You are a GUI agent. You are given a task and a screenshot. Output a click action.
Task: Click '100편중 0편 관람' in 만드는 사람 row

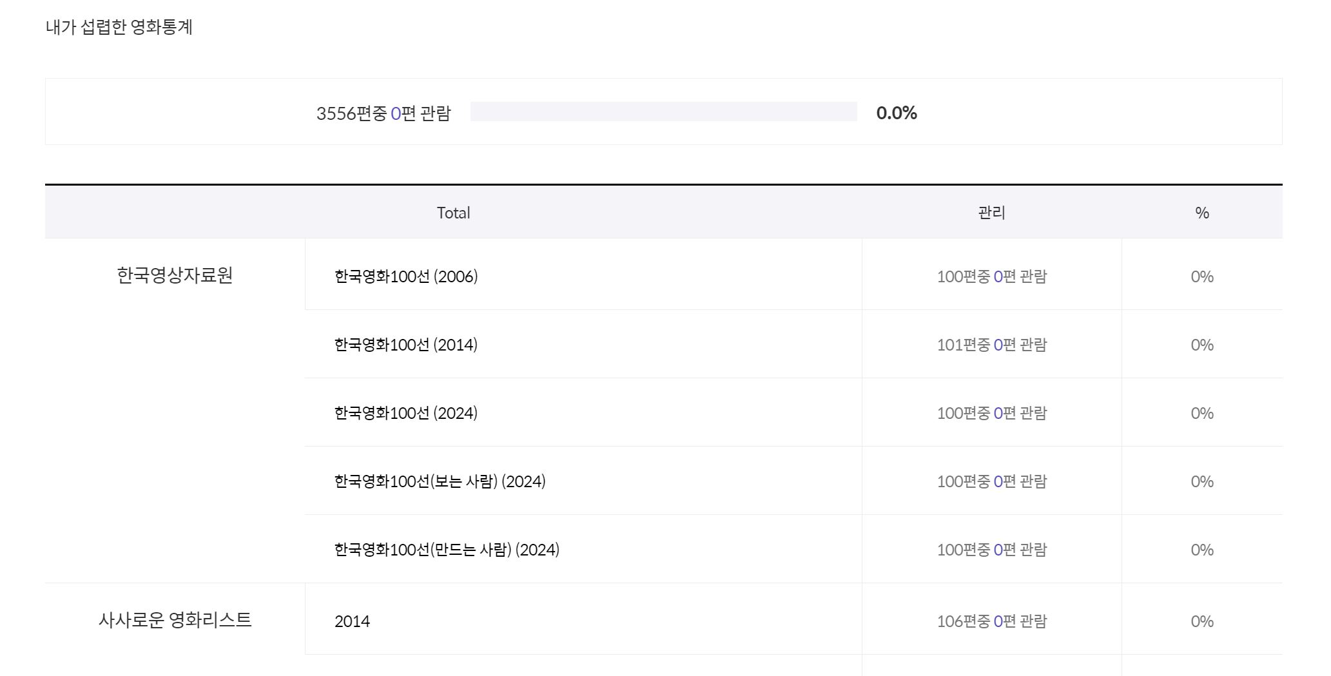(992, 550)
